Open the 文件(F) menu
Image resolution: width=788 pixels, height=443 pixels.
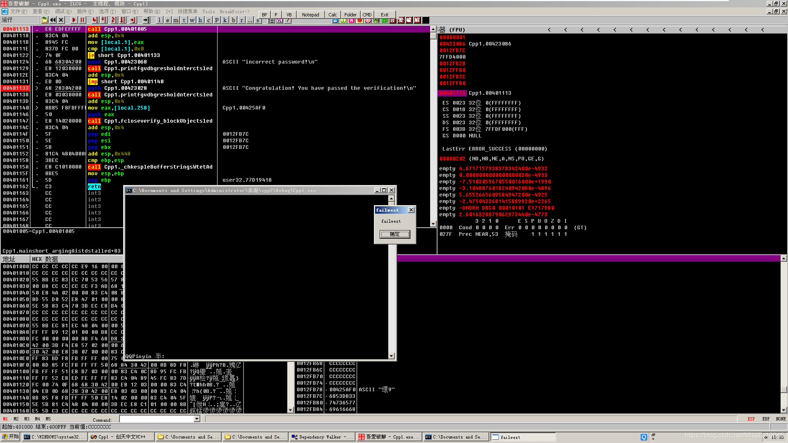click(x=18, y=11)
